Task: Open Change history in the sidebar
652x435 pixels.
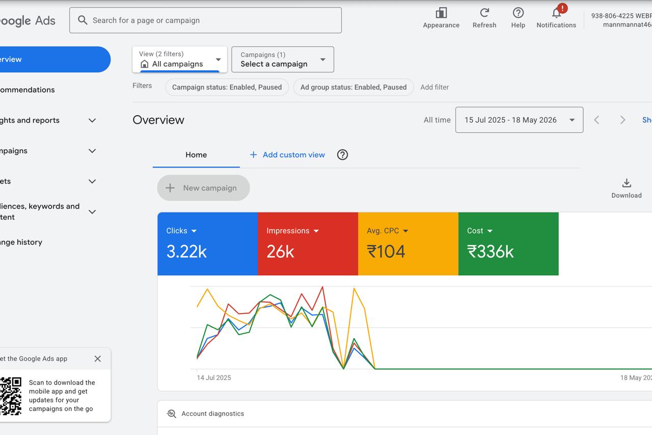Action: (21, 242)
